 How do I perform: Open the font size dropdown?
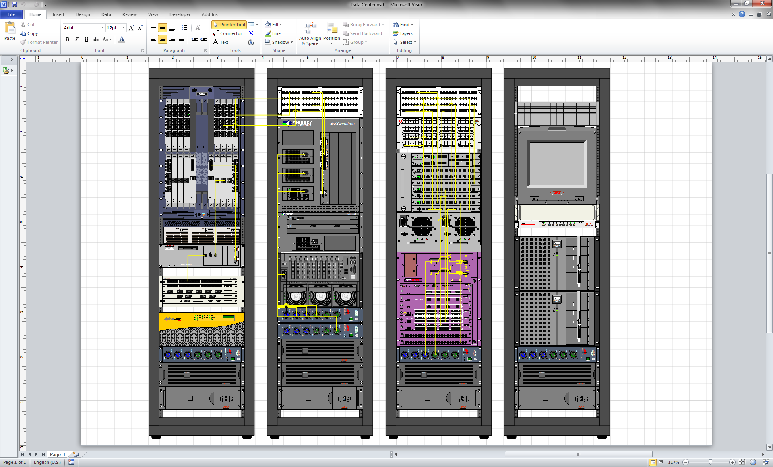124,28
